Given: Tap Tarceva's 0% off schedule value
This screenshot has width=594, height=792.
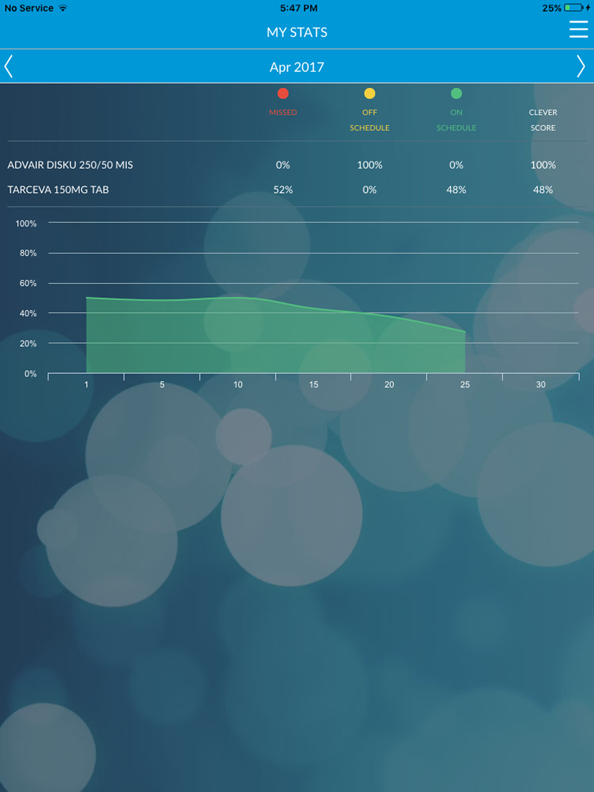Looking at the screenshot, I should pyautogui.click(x=370, y=190).
